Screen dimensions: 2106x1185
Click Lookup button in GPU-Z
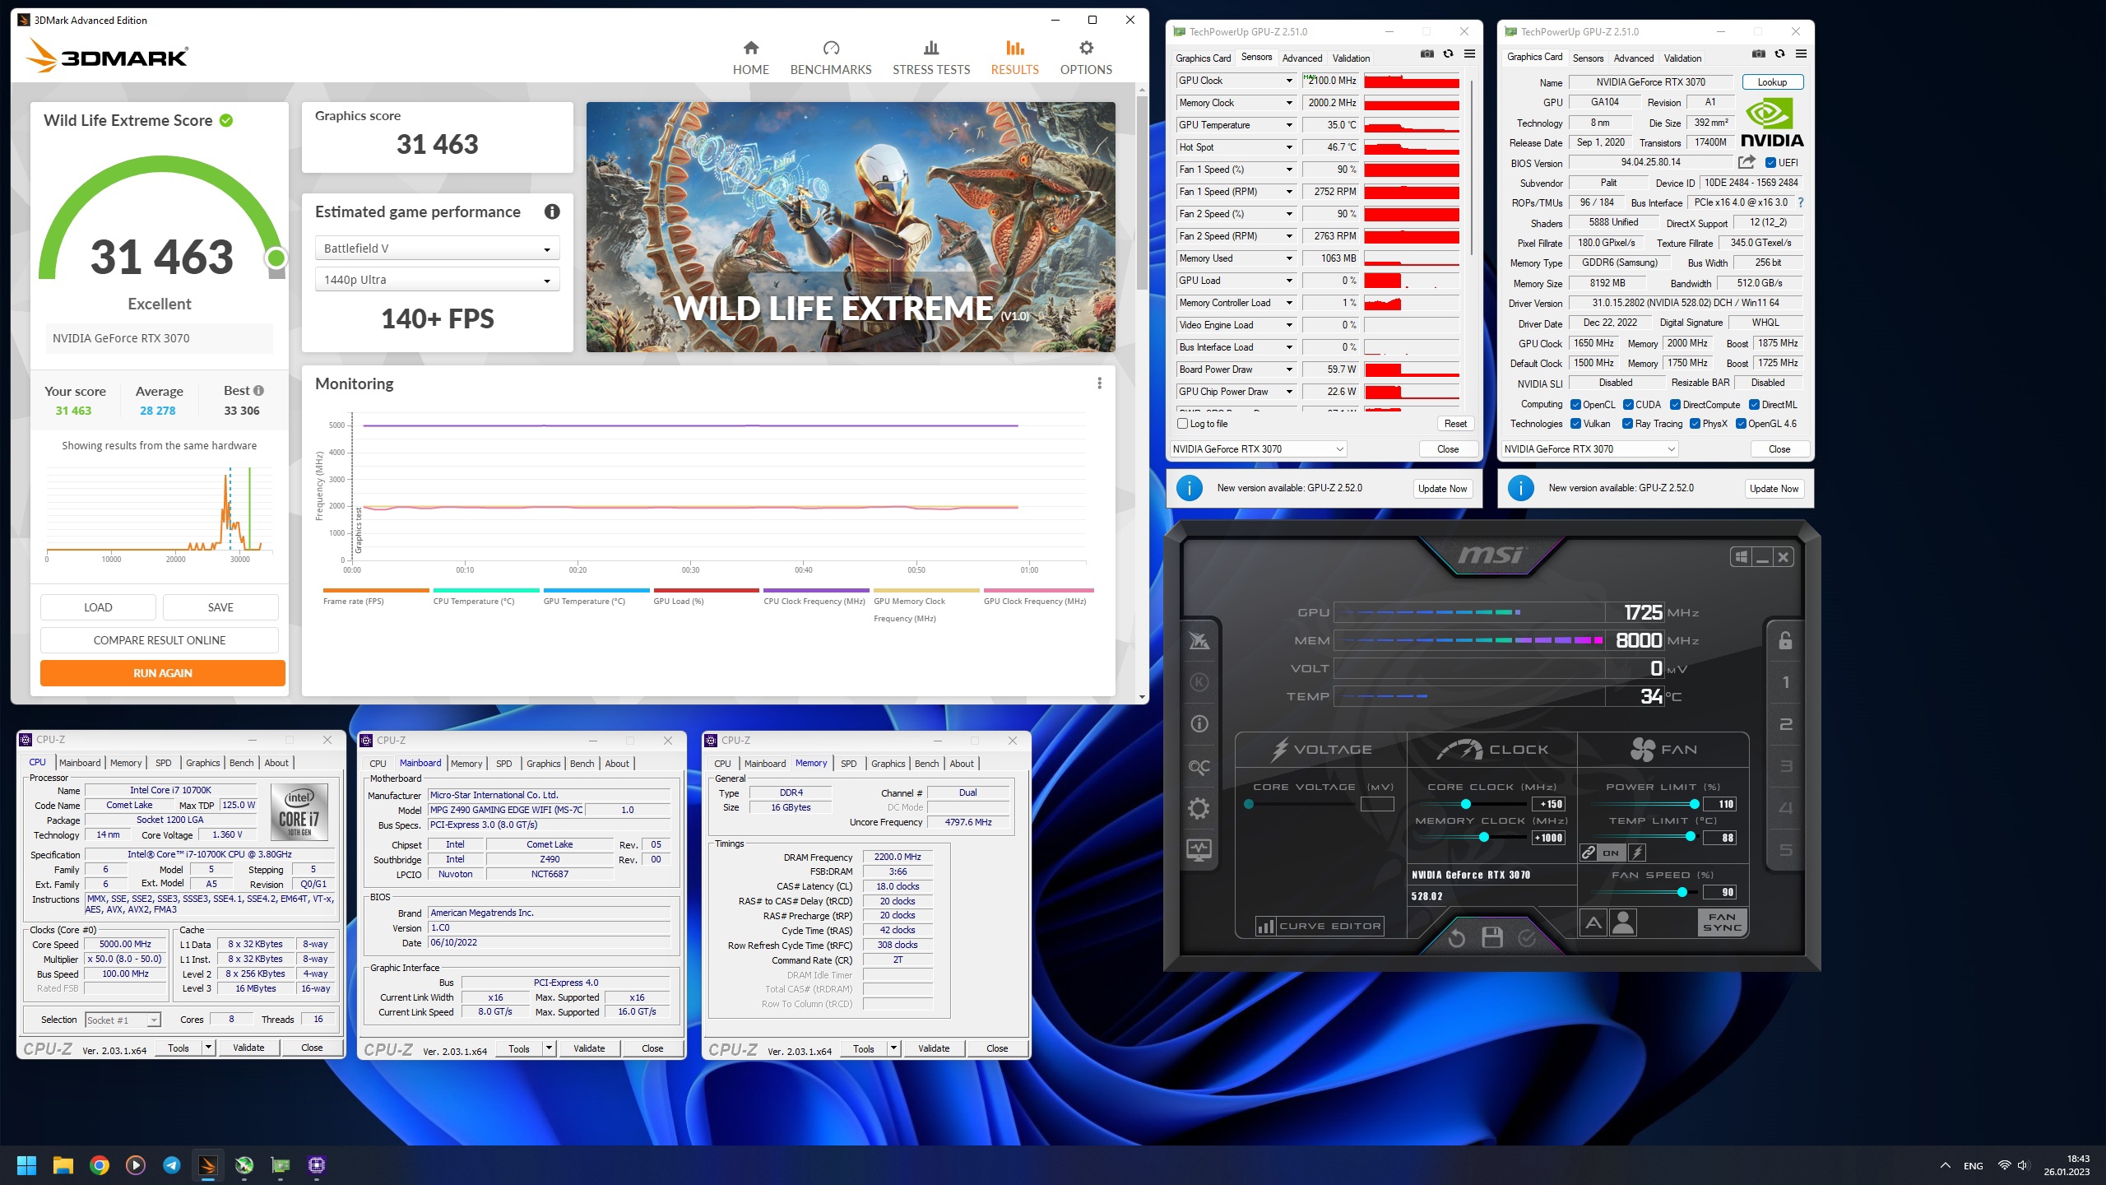(1772, 82)
